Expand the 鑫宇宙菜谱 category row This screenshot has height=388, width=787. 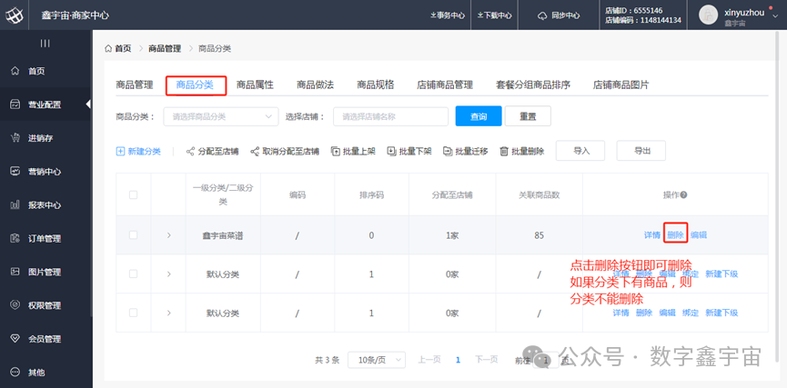pos(168,234)
